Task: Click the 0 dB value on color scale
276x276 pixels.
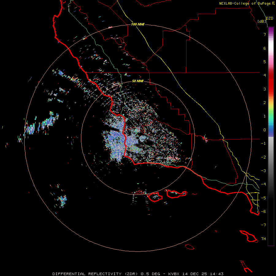Action: tap(265, 130)
